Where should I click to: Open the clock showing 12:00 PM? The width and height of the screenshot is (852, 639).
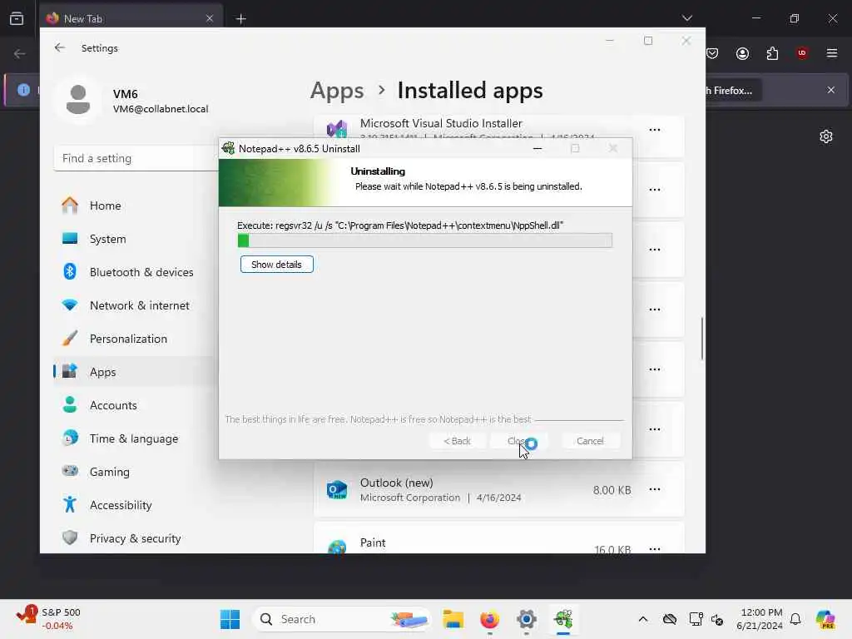click(x=760, y=619)
